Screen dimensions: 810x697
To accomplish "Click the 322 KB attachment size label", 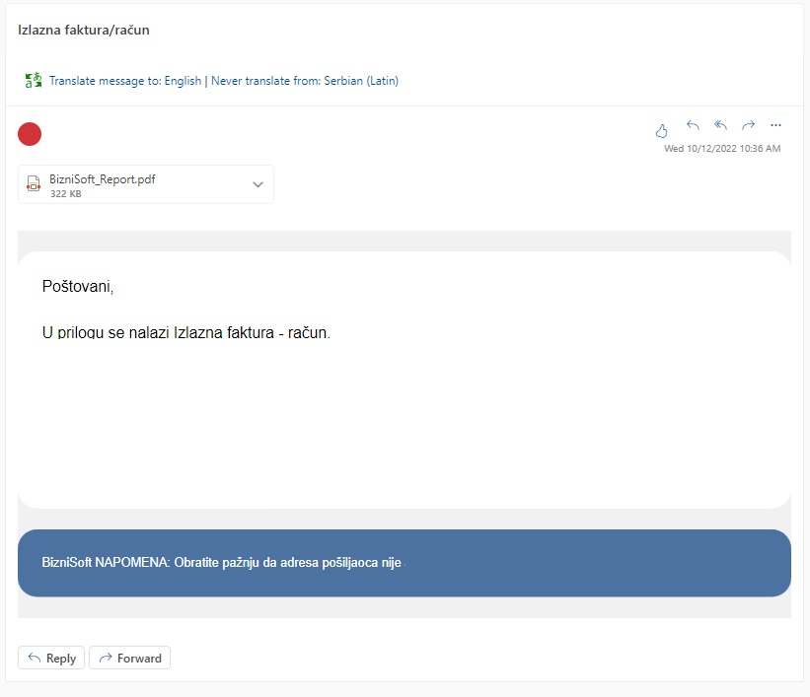I will 65,194.
